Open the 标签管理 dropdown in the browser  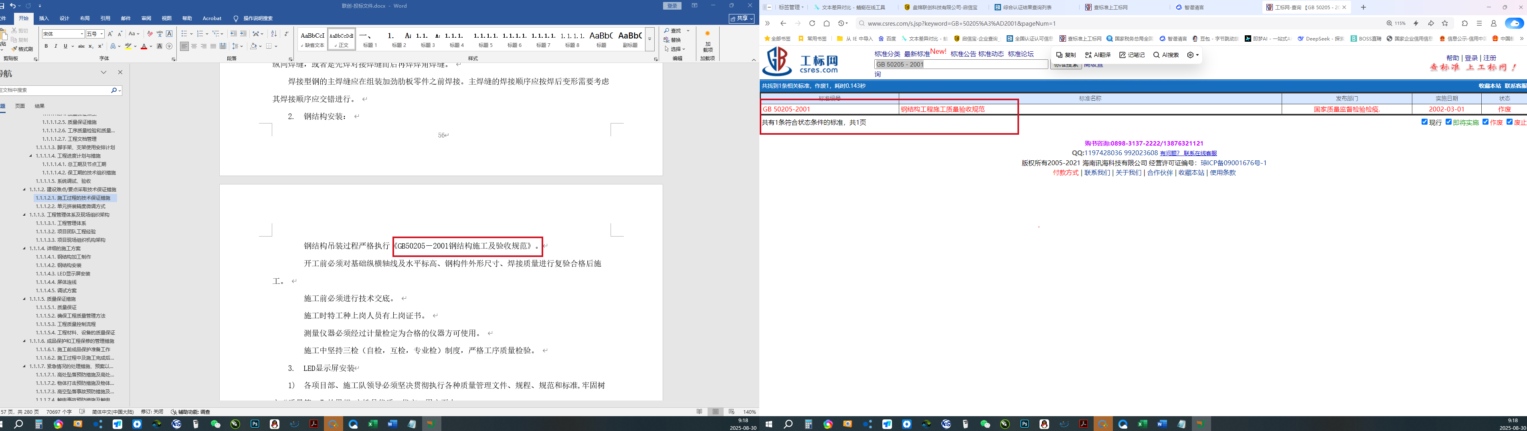pyautogui.click(x=791, y=8)
